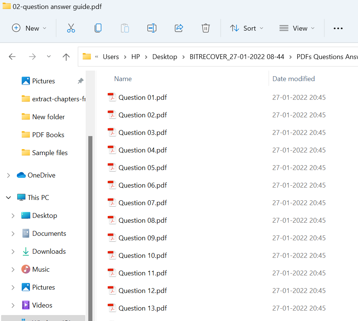Select Sample files in sidebar

pyautogui.click(x=50, y=153)
